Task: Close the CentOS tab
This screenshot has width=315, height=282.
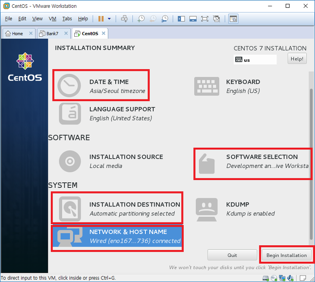Action: tap(104, 33)
